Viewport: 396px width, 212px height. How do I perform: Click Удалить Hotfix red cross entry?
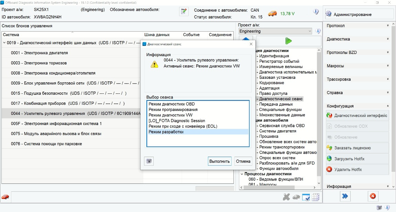click(357, 169)
